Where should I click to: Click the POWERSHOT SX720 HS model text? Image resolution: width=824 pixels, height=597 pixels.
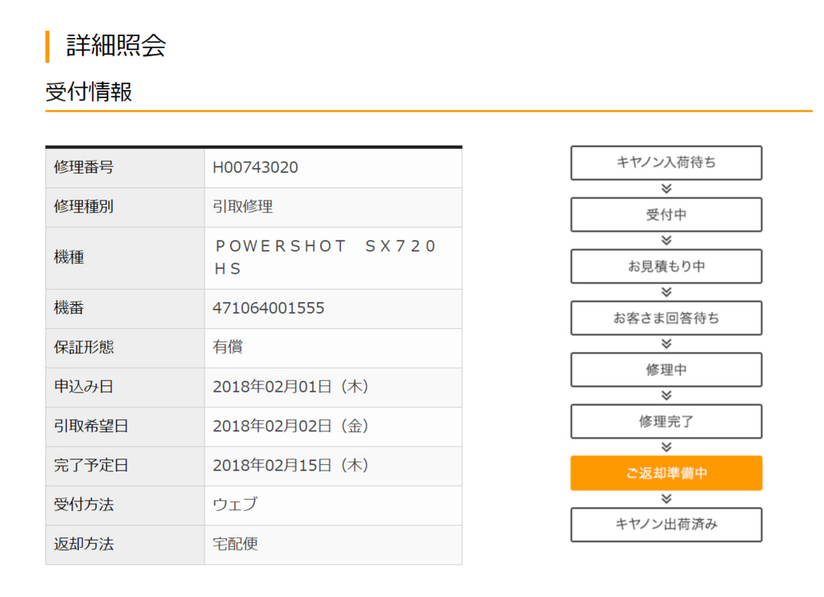point(325,257)
